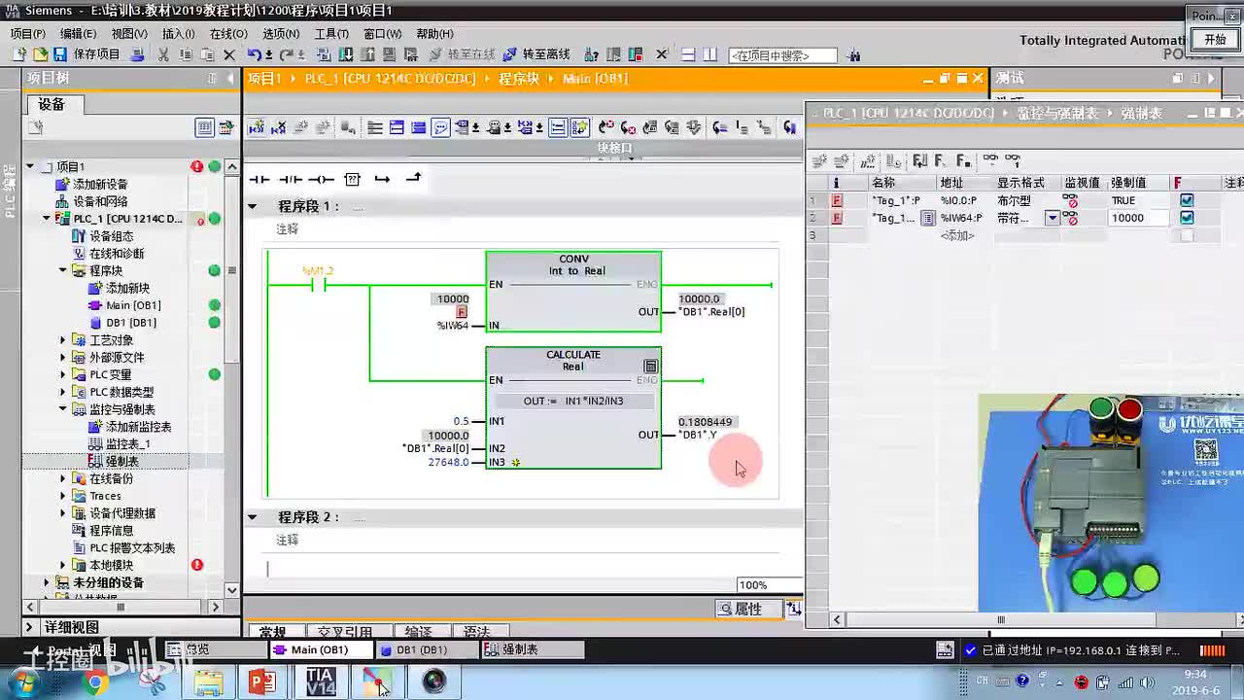Click monitor all glasses icon in force table
The height and width of the screenshot is (700, 1244).
pyautogui.click(x=990, y=160)
